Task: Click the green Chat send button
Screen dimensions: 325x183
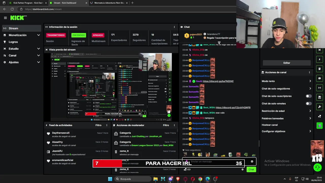Action: click(251, 170)
